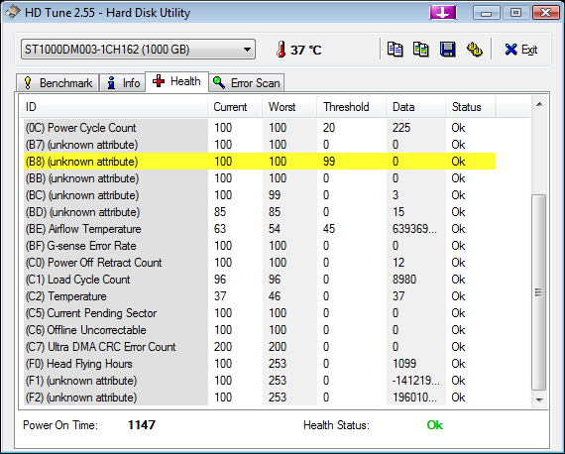Select the highlighted (B8) unknown attribute row

coord(260,161)
